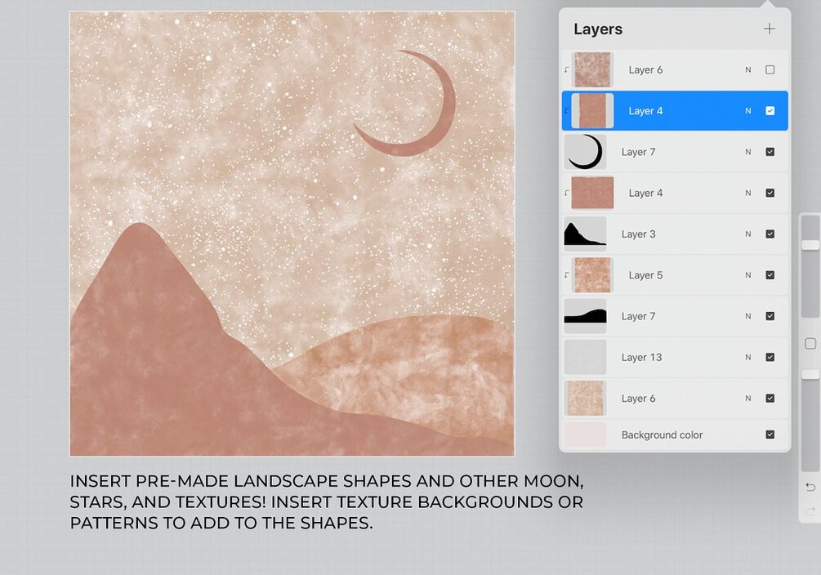Select the unselected Layer 4 by name
Viewport: 821px width, 575px height.
[645, 193]
